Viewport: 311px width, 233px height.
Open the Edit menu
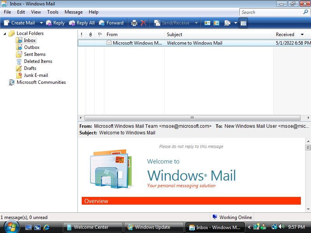point(21,12)
